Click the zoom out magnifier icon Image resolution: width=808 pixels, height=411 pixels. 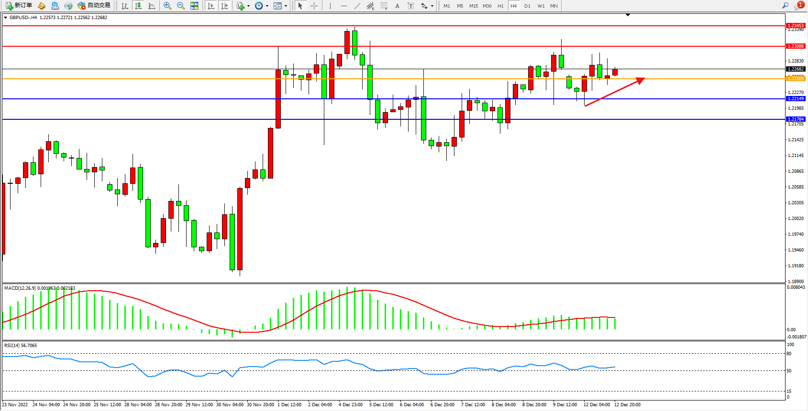point(180,6)
